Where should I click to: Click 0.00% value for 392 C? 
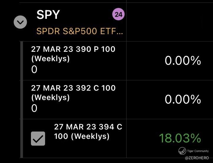pos(183,99)
